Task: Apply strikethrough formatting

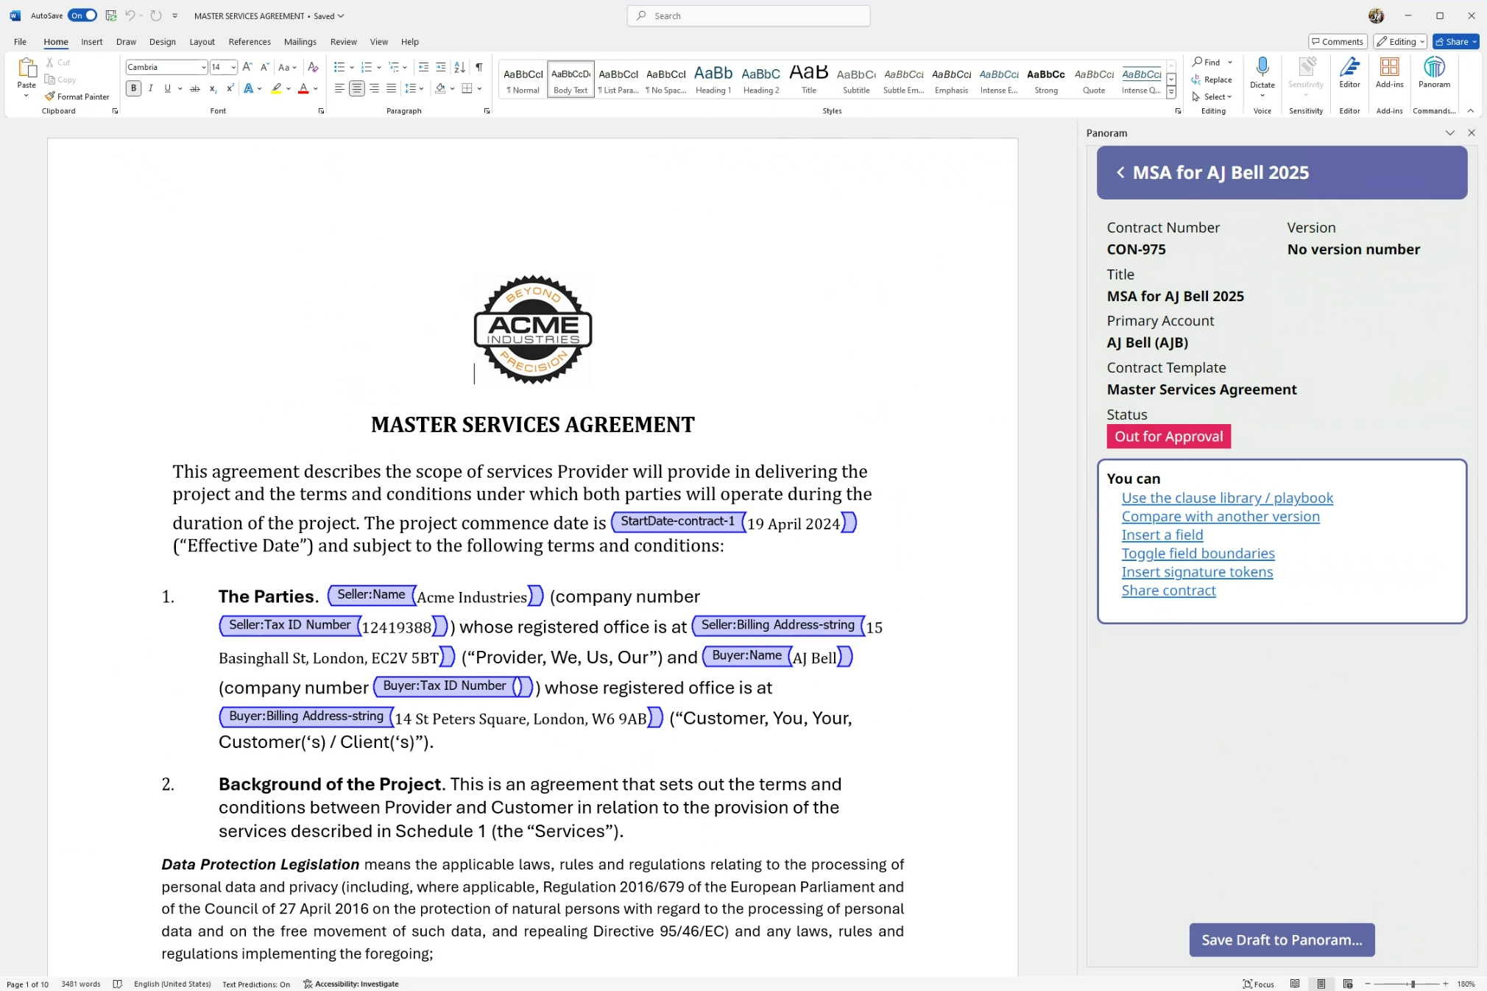Action: tap(194, 88)
